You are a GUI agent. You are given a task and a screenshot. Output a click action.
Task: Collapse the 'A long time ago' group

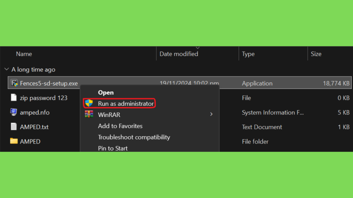[7, 69]
